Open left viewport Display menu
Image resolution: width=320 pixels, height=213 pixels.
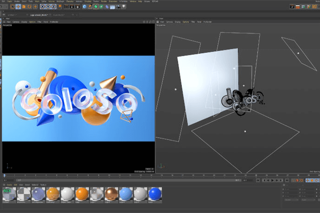click(x=24, y=22)
